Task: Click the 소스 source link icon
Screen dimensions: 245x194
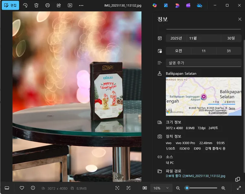Action: 160,157
